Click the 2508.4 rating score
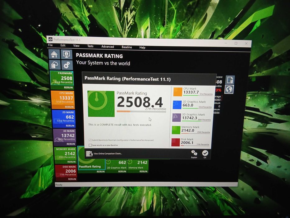Viewport: 290px width, 218px height. tap(140, 102)
